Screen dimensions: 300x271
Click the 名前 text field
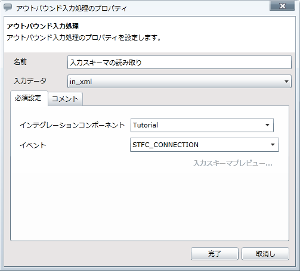point(180,63)
